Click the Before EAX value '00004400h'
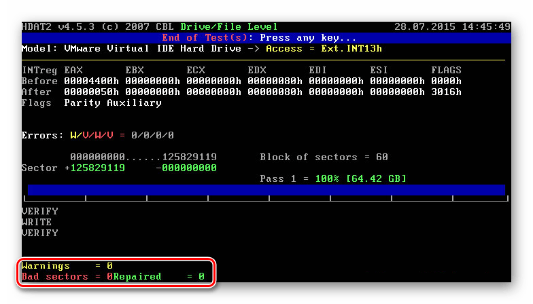Screen dimensions: 533x304 91,81
